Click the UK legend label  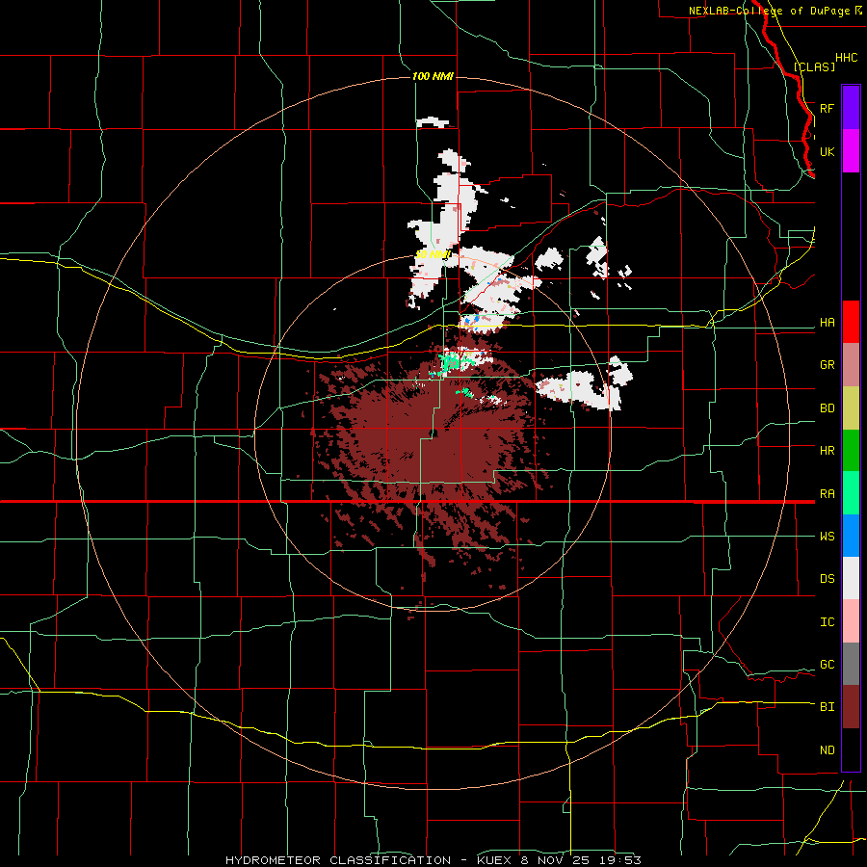click(827, 151)
